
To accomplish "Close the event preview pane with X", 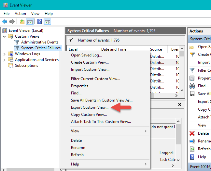I will (x=180, y=104).
